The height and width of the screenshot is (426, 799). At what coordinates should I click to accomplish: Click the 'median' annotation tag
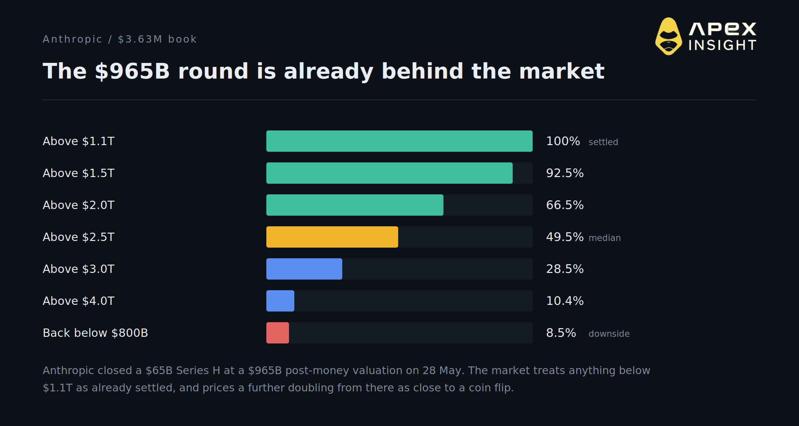[605, 238]
